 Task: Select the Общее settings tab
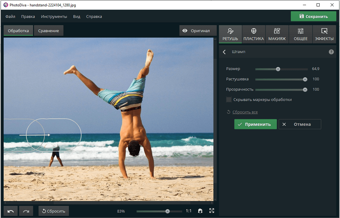[x=301, y=34]
